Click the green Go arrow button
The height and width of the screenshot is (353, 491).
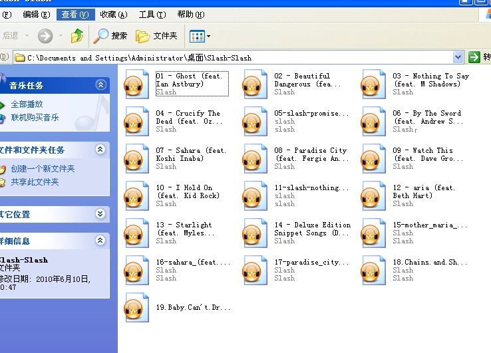(x=474, y=57)
